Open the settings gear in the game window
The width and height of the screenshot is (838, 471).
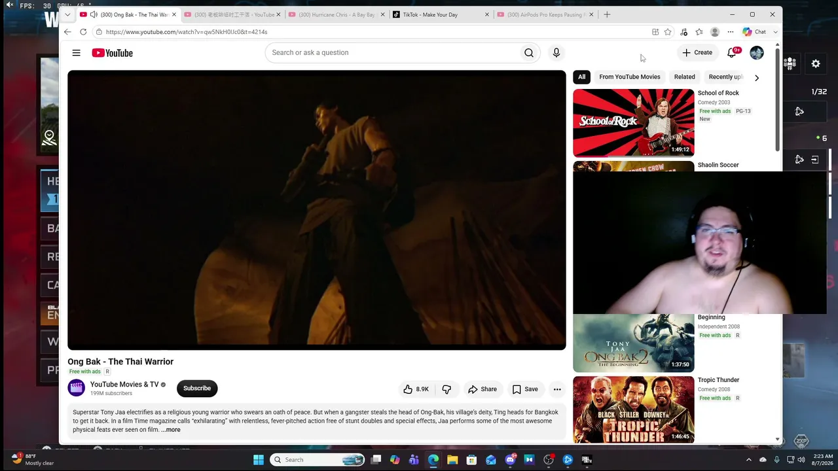[816, 63]
